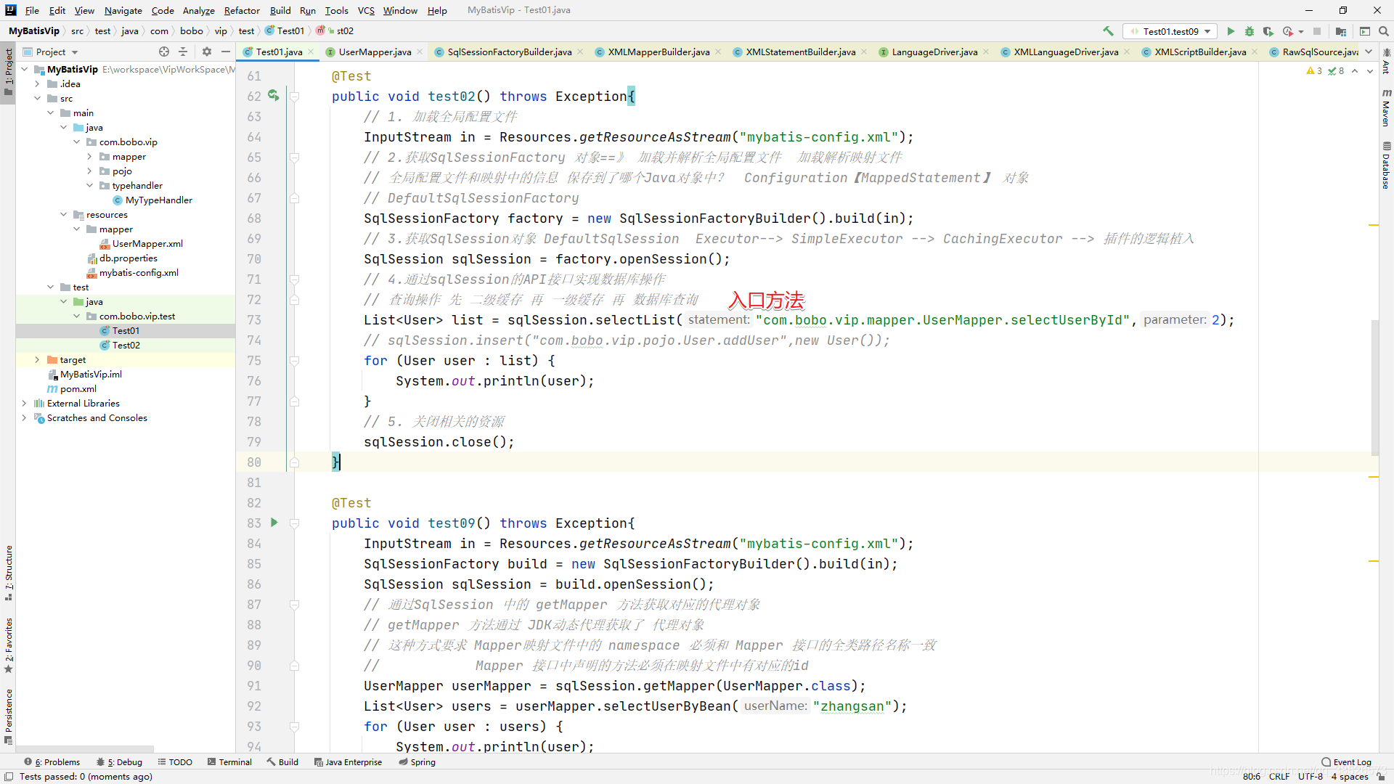The image size is (1394, 784).
Task: Open the Refactor menu
Action: point(241,10)
